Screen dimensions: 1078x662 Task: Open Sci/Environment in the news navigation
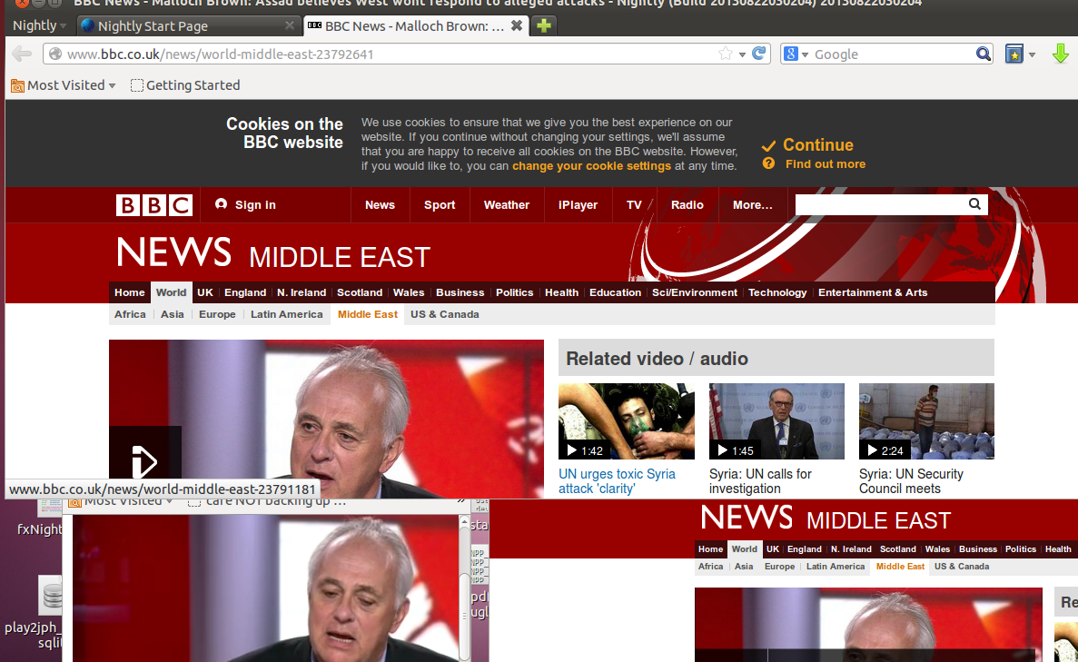pyautogui.click(x=695, y=292)
